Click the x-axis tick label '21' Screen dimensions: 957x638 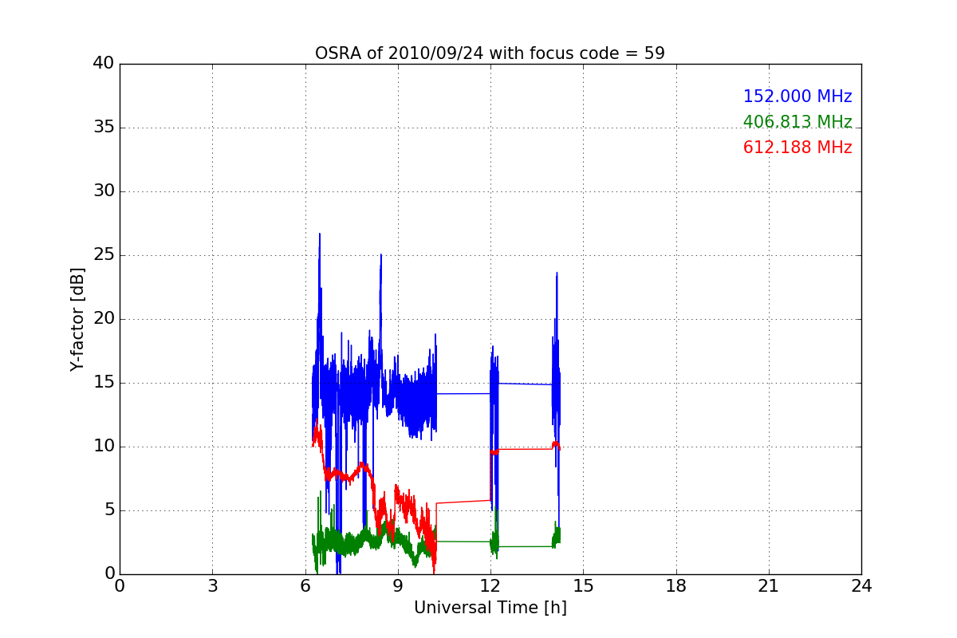tap(769, 586)
